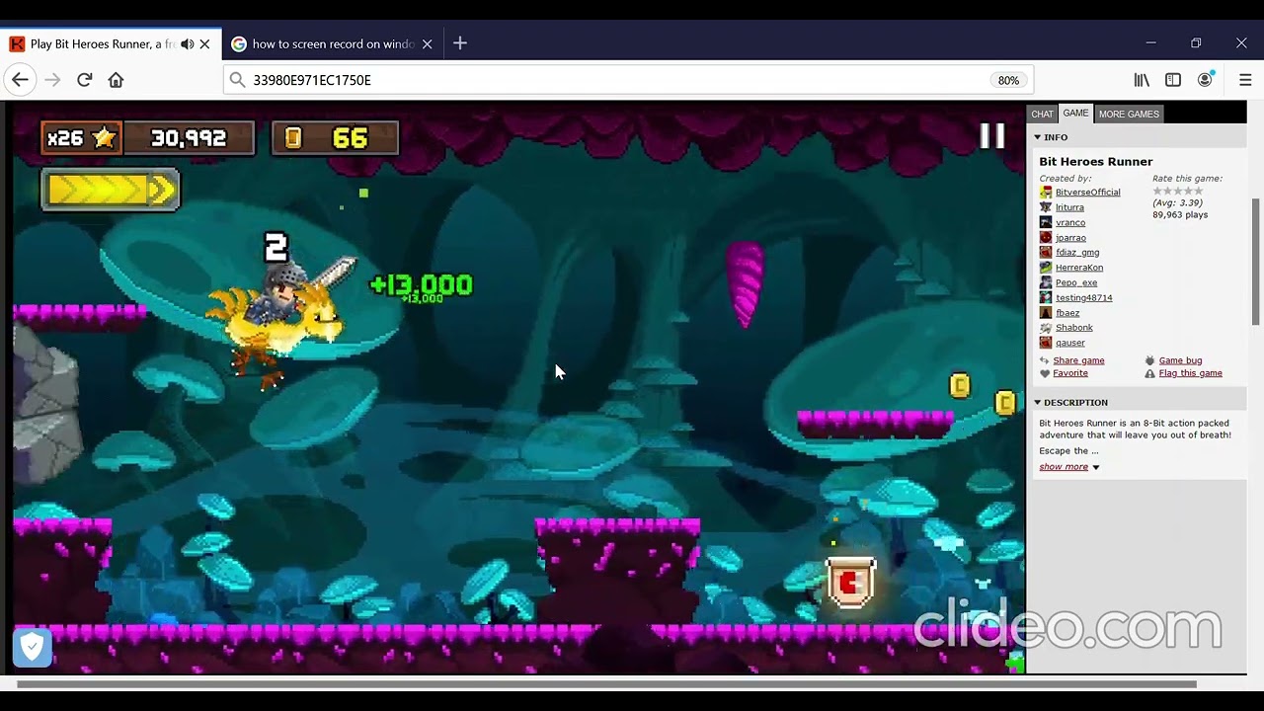Click the browser forward arrow
This screenshot has height=711, width=1264.
52,80
